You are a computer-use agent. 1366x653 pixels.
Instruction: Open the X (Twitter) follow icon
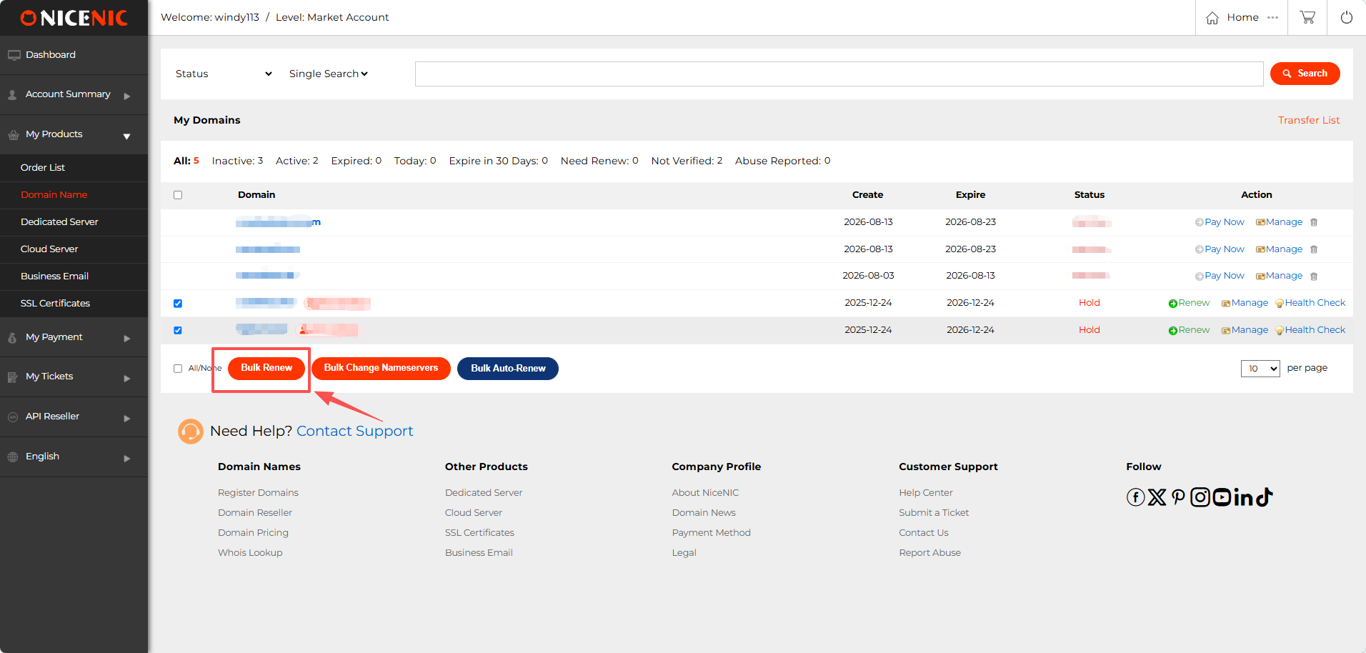tap(1157, 497)
